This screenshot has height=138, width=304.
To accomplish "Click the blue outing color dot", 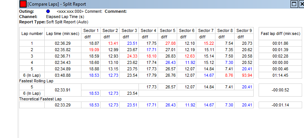I will [48, 11].
